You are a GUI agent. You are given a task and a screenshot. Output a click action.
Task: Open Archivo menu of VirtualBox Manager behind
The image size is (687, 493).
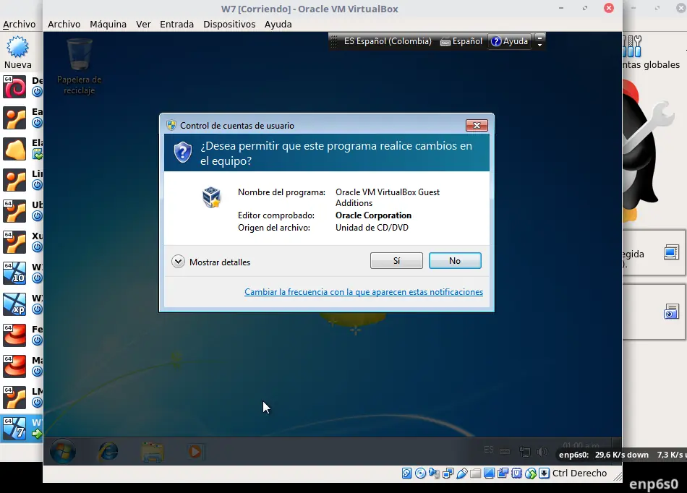(20, 24)
